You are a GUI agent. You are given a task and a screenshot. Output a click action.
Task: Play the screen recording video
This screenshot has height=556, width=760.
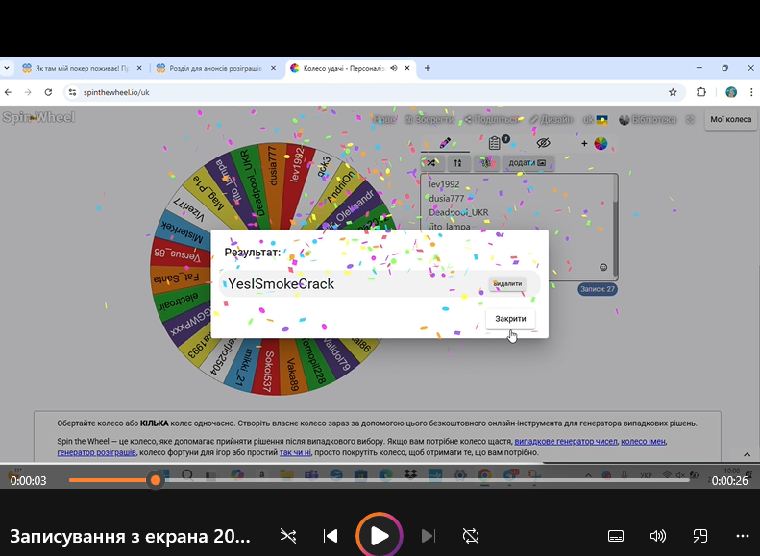[380, 536]
